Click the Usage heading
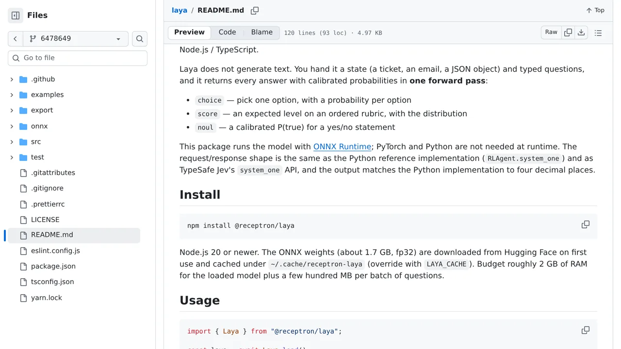621x349 pixels. (x=200, y=301)
